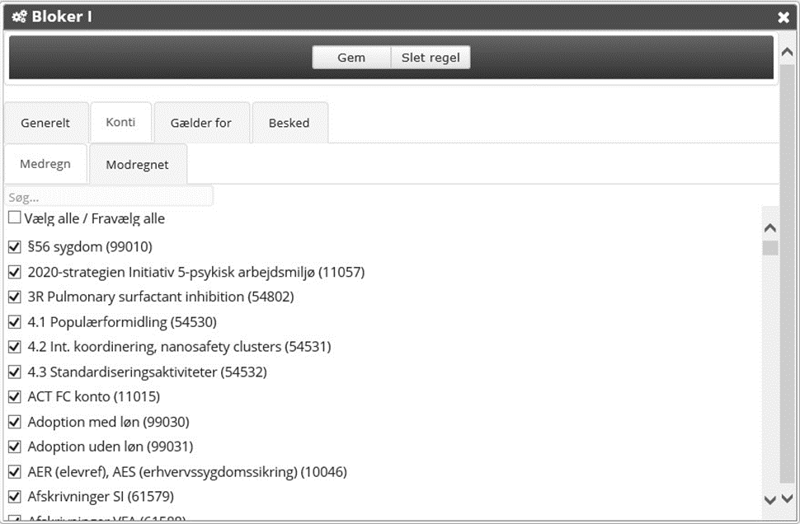The image size is (800, 524).
Task: Show the Medregn sub-tab
Action: 45,164
